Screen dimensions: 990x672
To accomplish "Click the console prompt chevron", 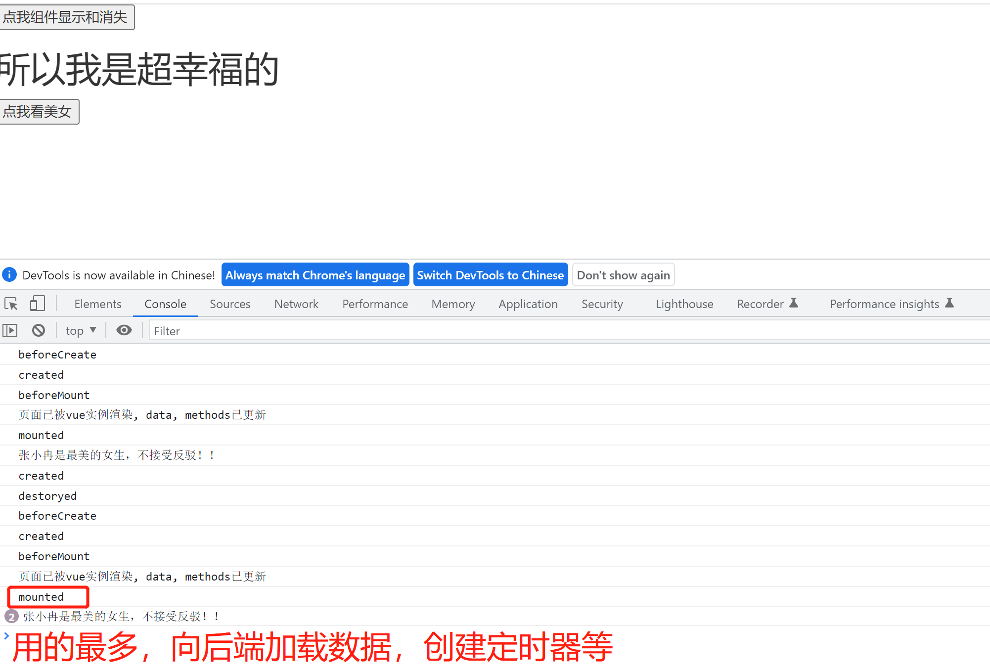I will [6, 636].
